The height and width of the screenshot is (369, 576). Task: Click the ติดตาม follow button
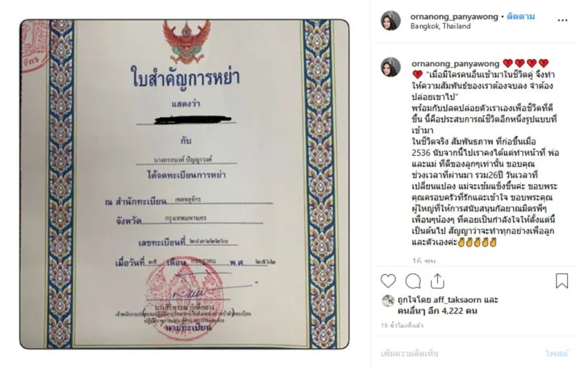click(521, 17)
